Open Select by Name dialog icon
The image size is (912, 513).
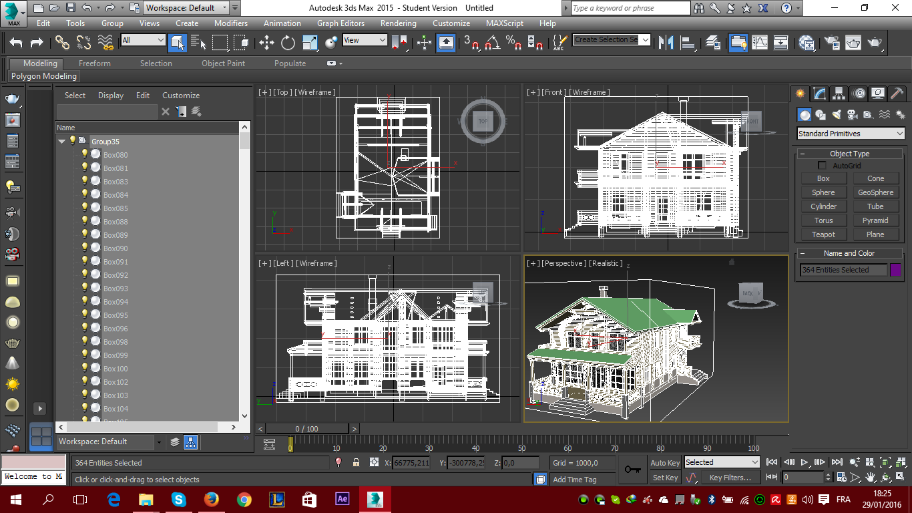click(x=198, y=43)
